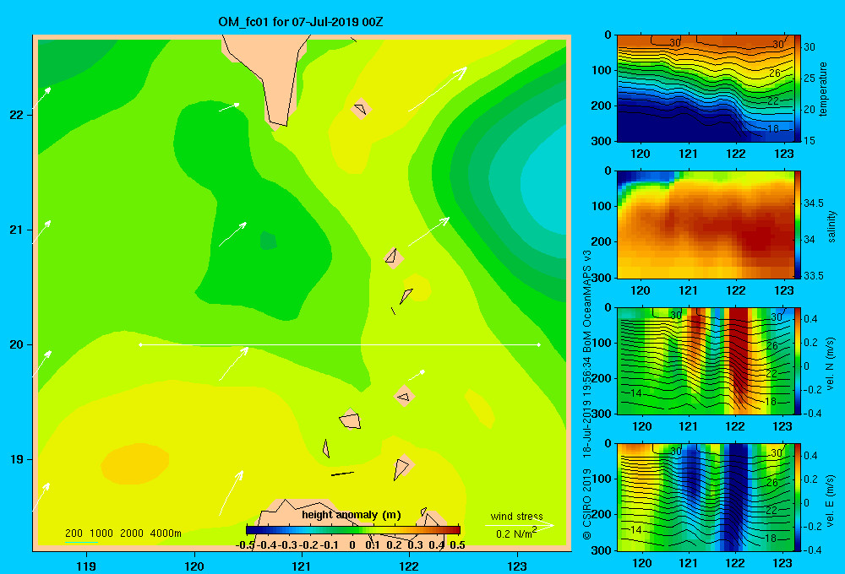Select the longitude label 119 on main map
The height and width of the screenshot is (574, 845).
tap(86, 566)
